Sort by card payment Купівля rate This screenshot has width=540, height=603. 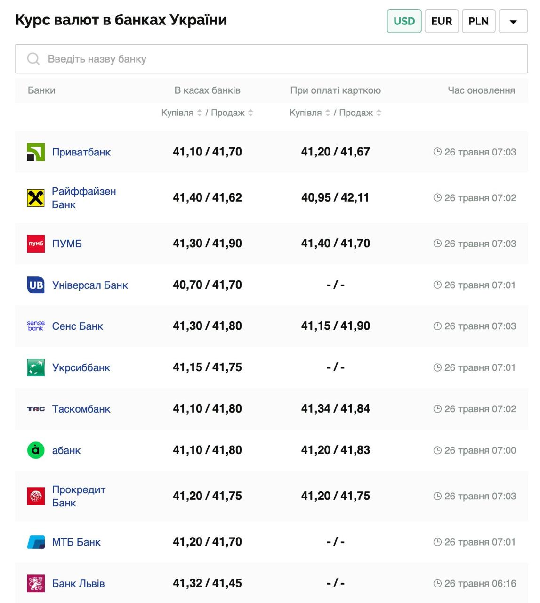click(x=328, y=113)
